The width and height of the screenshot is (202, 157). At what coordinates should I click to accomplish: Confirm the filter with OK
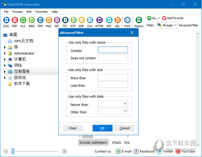[x=102, y=128]
